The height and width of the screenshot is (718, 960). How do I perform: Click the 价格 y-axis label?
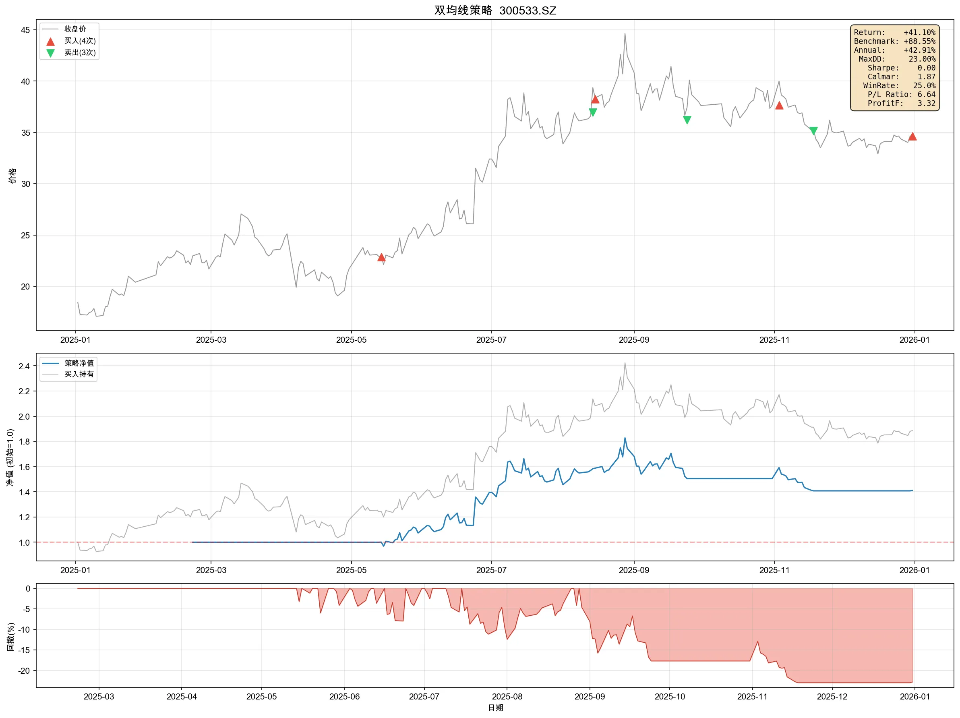tap(13, 176)
